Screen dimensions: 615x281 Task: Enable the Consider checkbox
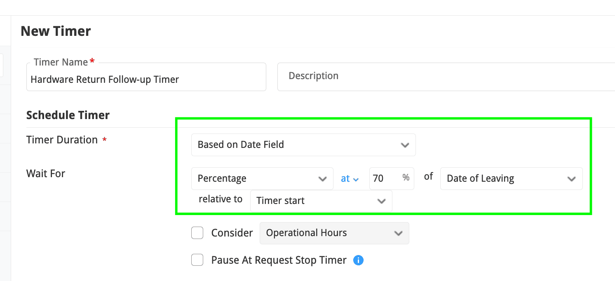(x=197, y=233)
